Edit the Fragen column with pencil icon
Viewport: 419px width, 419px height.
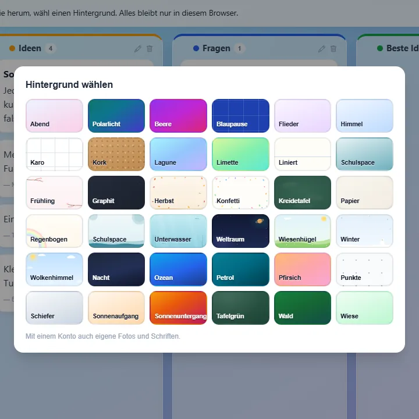[321, 49]
